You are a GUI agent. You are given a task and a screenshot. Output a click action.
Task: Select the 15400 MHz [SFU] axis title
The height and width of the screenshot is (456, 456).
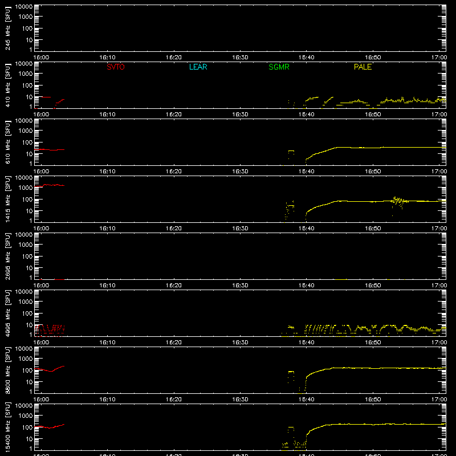[7, 427]
